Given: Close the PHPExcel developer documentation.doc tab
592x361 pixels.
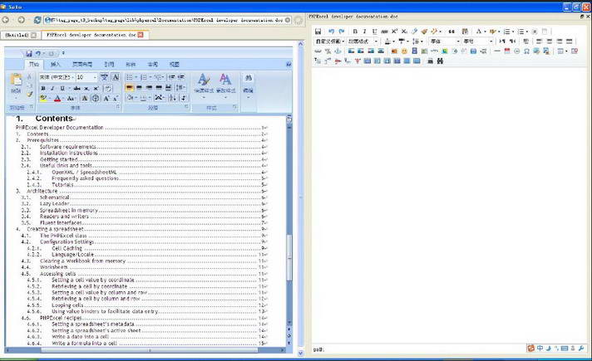Looking at the screenshot, I should click(141, 35).
